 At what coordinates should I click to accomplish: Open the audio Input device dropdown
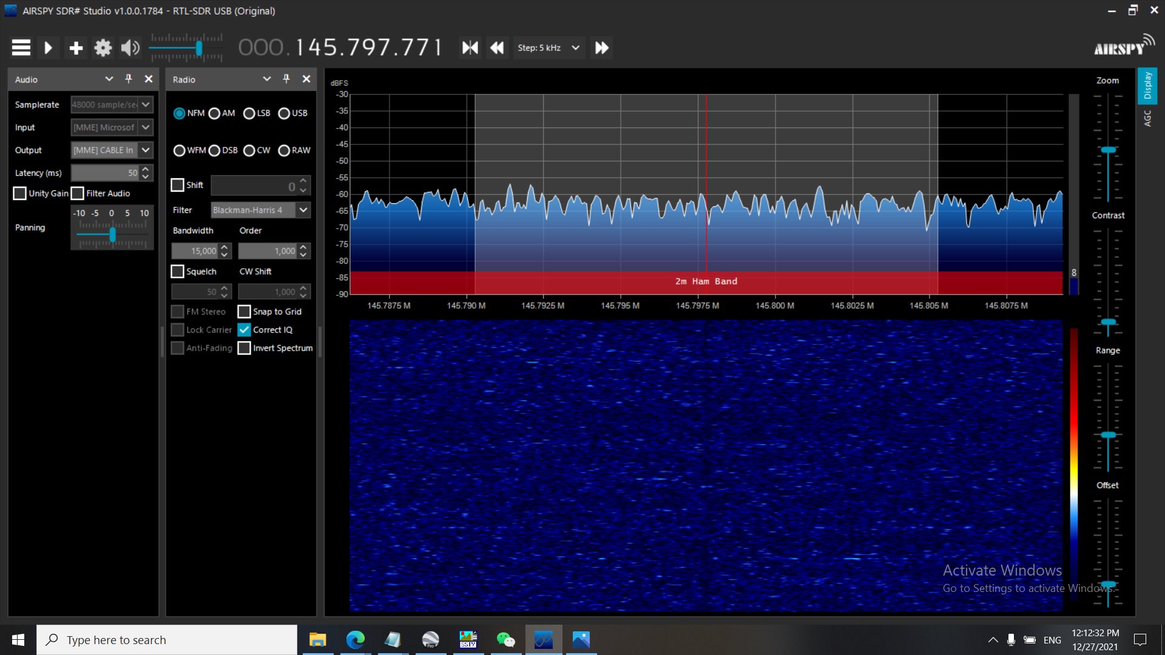tap(112, 127)
